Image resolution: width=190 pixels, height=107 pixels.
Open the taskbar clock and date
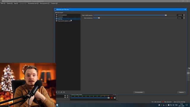coord(181,105)
